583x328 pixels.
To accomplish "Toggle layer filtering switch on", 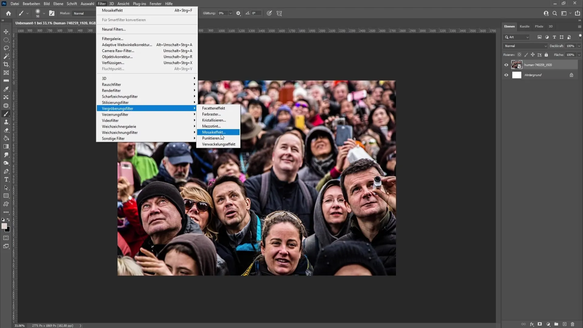I will pyautogui.click(x=580, y=36).
